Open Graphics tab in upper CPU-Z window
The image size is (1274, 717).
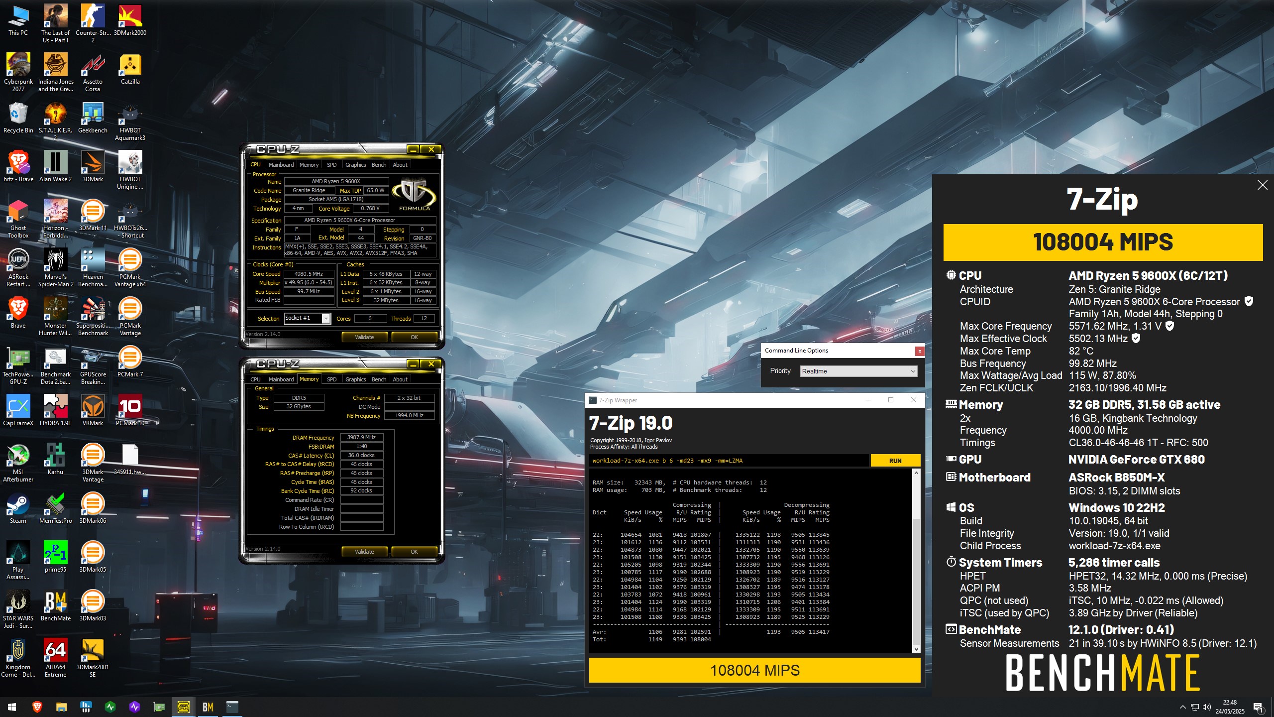pos(355,165)
